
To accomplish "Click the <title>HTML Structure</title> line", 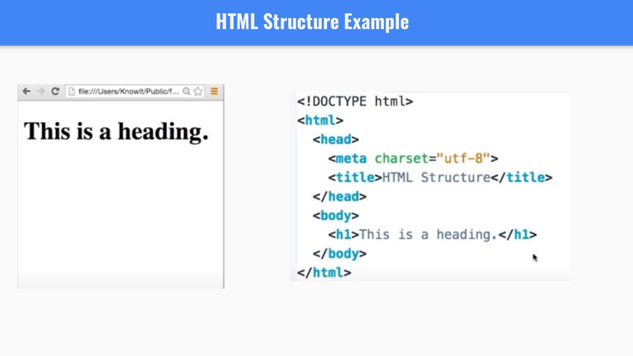I will click(x=440, y=178).
